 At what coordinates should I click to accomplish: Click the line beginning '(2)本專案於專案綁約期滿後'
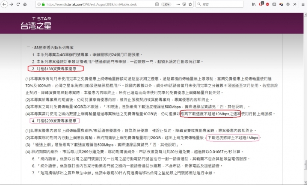[x=119, y=100]
